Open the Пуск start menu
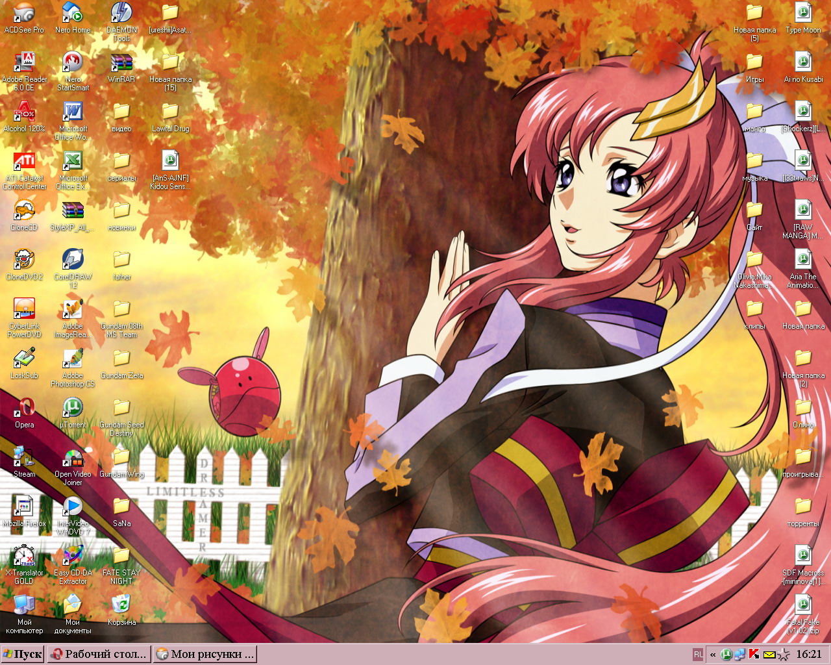The height and width of the screenshot is (665, 831). 23,654
